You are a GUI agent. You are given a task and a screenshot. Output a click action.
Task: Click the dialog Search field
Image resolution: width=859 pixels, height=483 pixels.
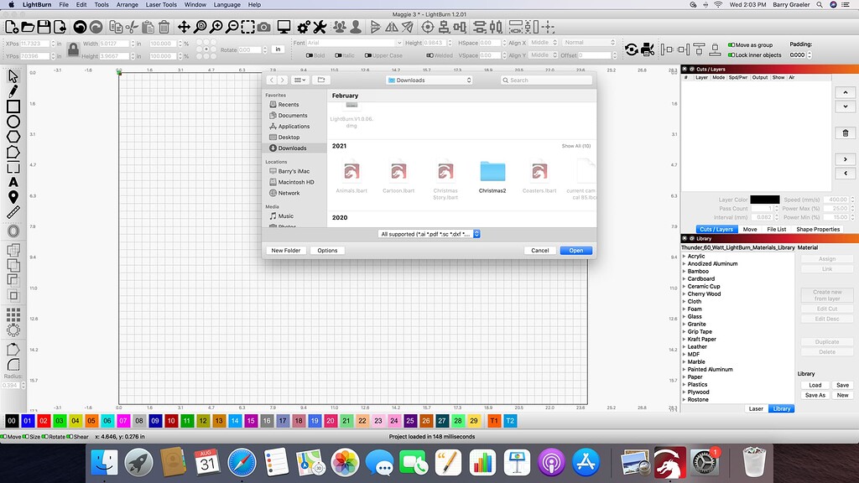click(546, 80)
